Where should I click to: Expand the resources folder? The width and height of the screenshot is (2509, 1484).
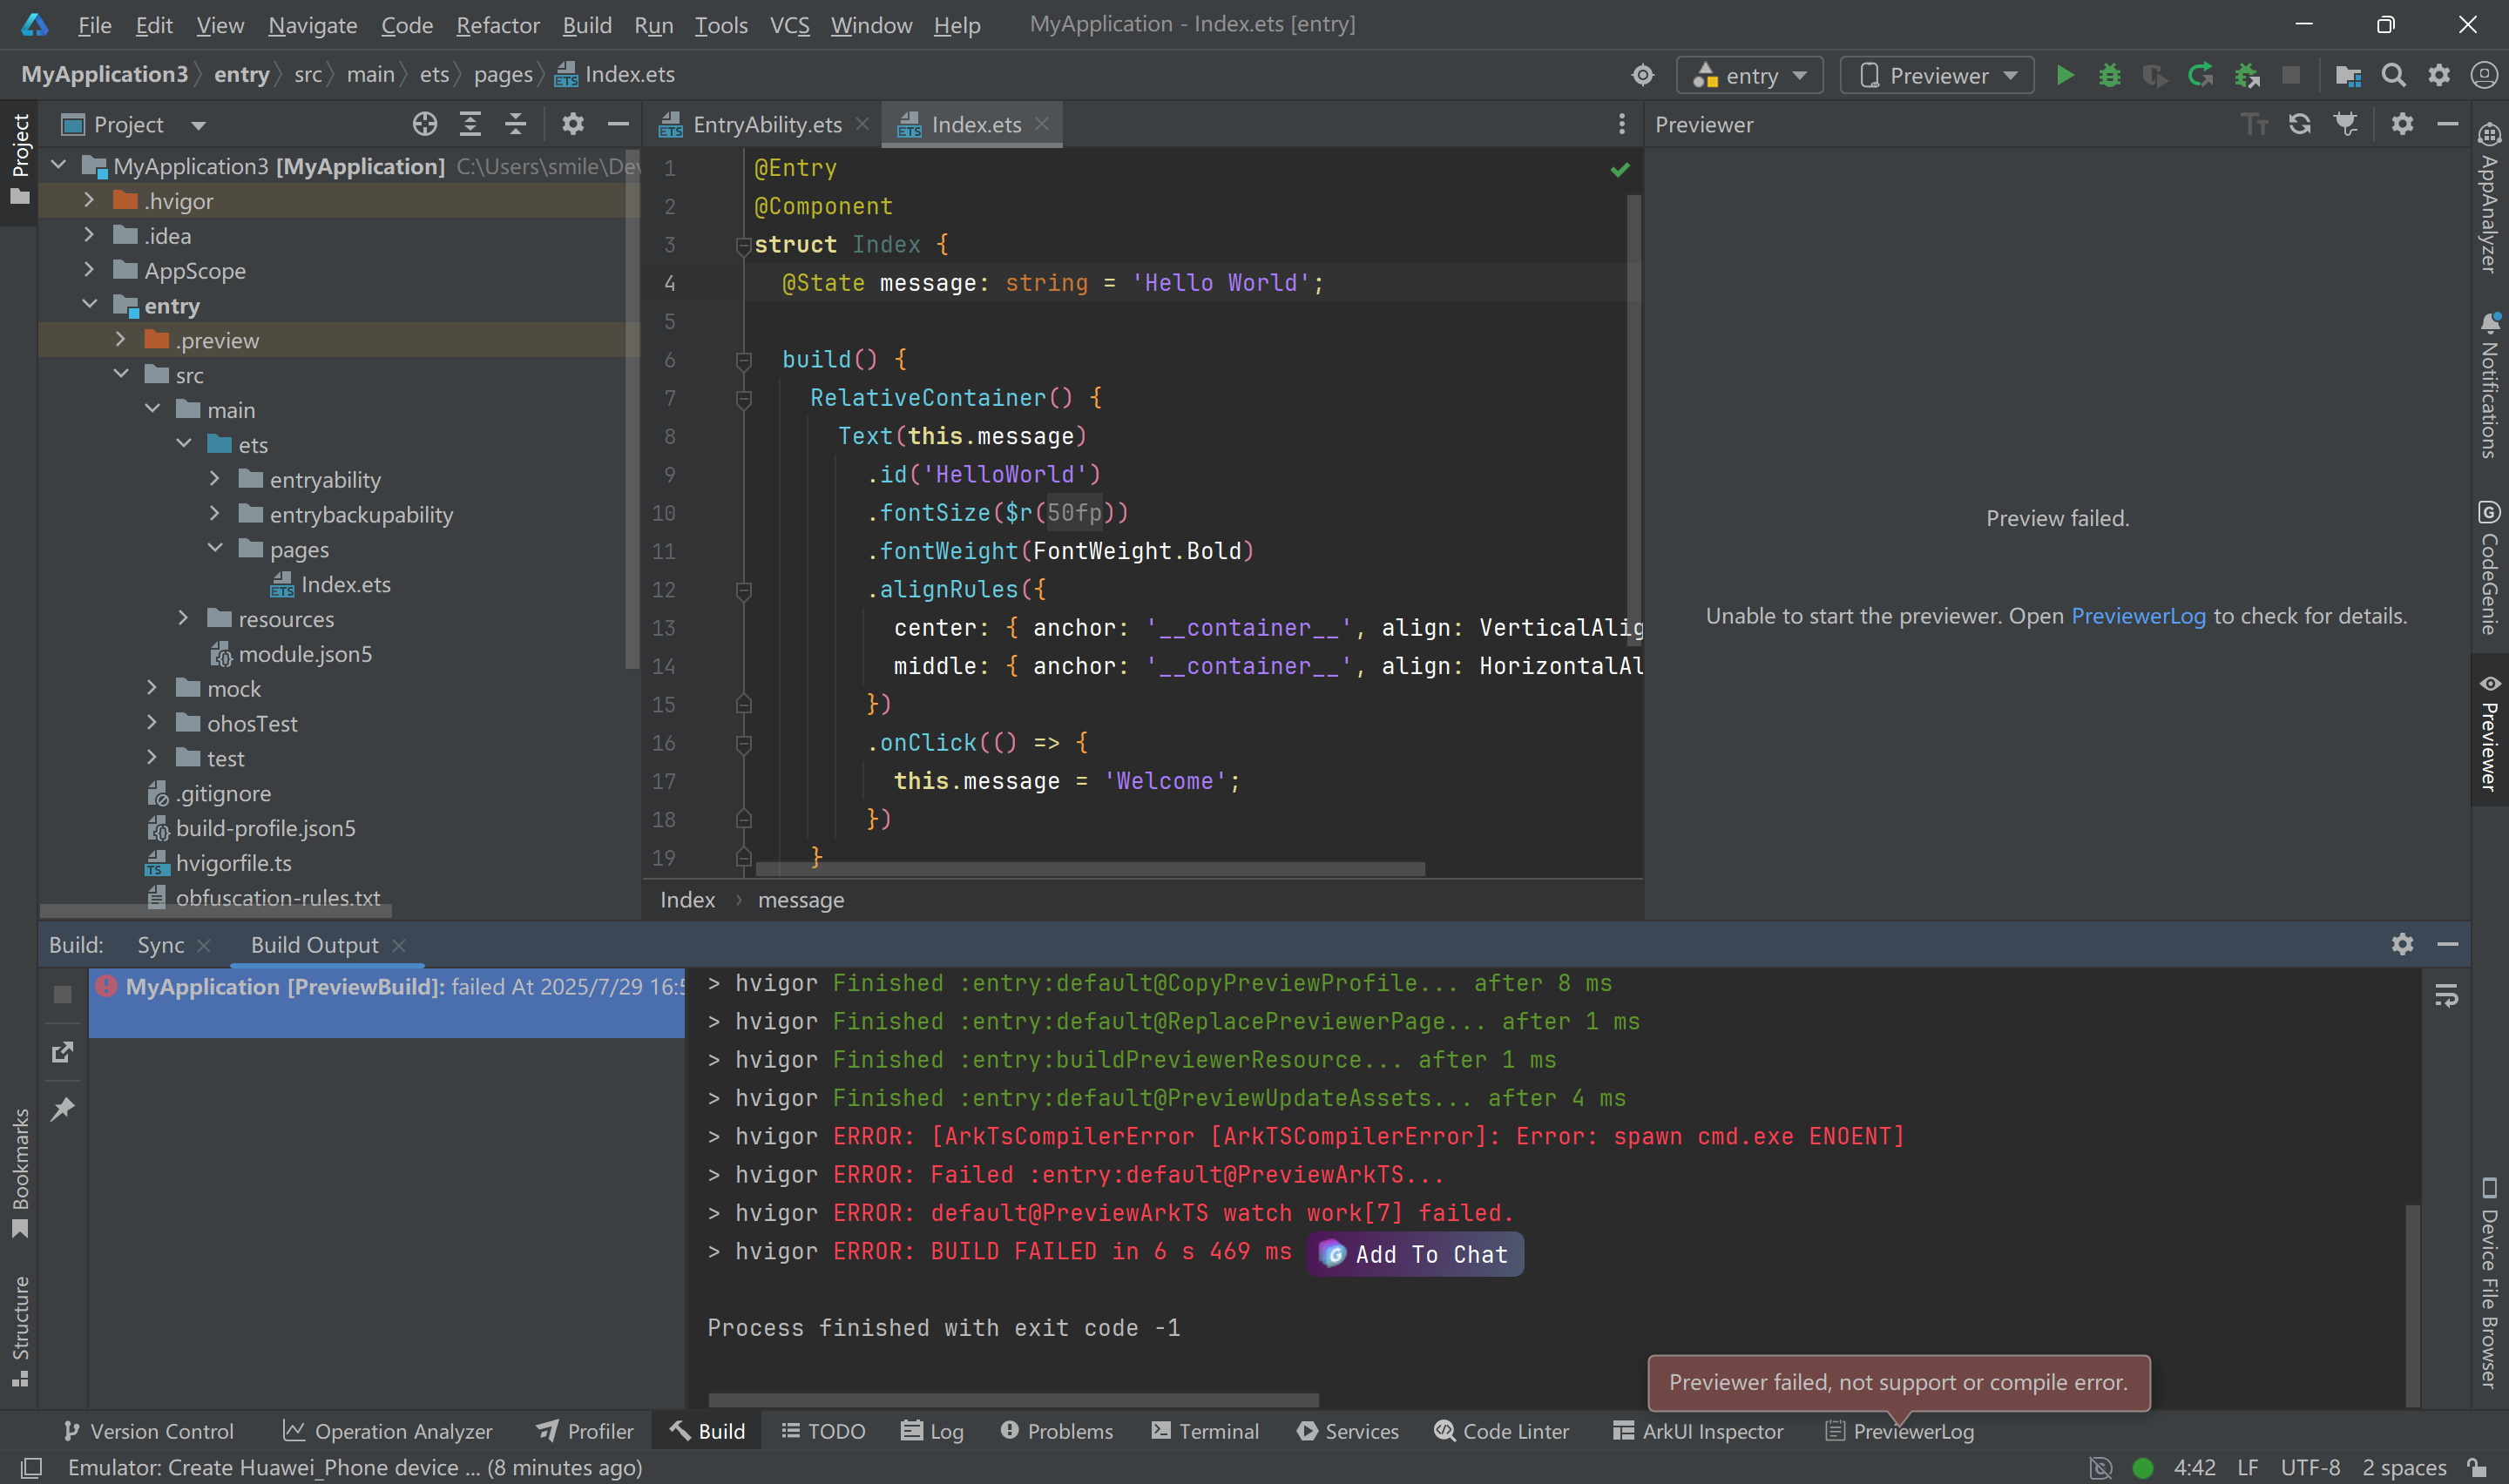(183, 618)
